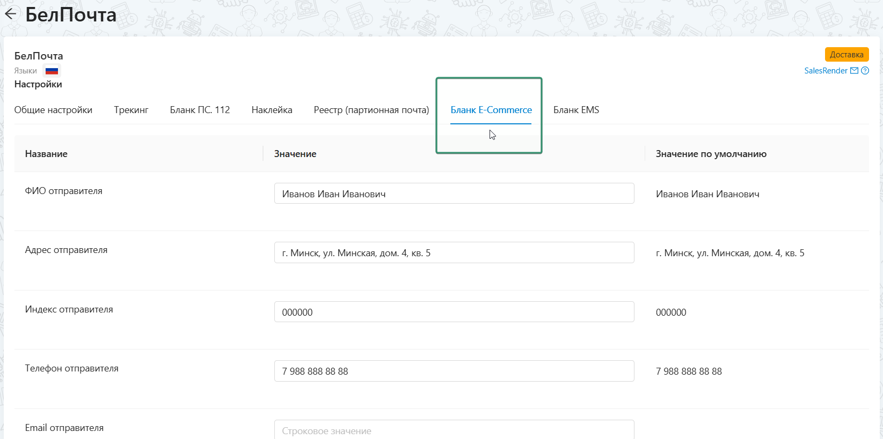This screenshot has height=439, width=883.
Task: Click default index value 000000
Action: coord(671,312)
